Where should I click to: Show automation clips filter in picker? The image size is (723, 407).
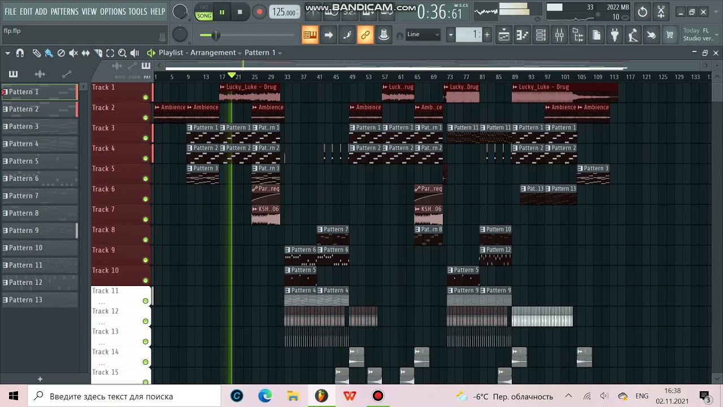[67, 74]
